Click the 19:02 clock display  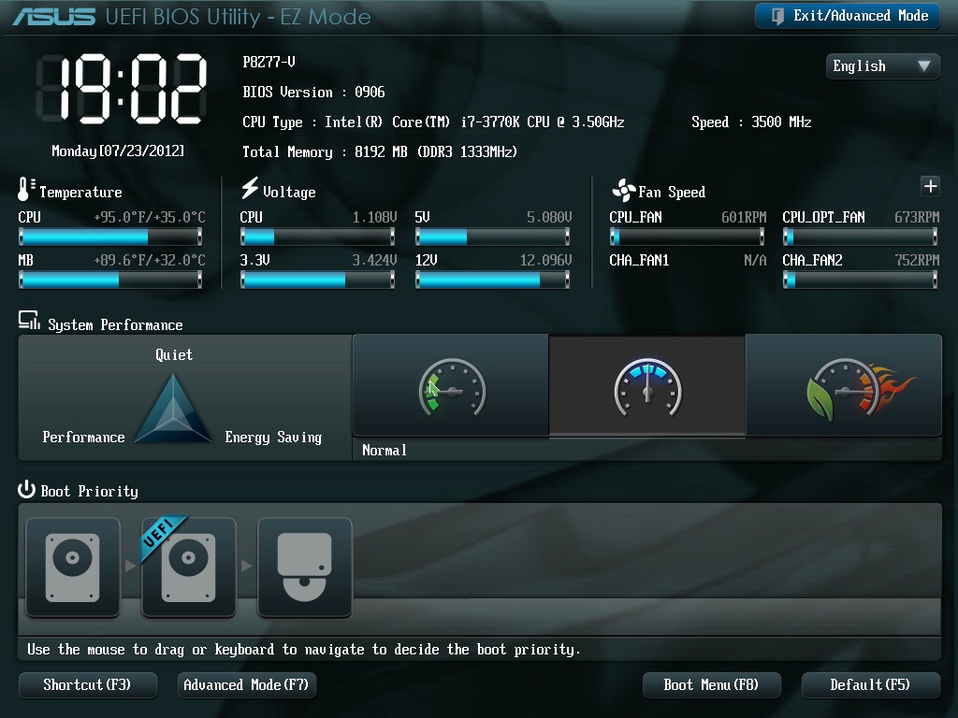click(x=121, y=89)
